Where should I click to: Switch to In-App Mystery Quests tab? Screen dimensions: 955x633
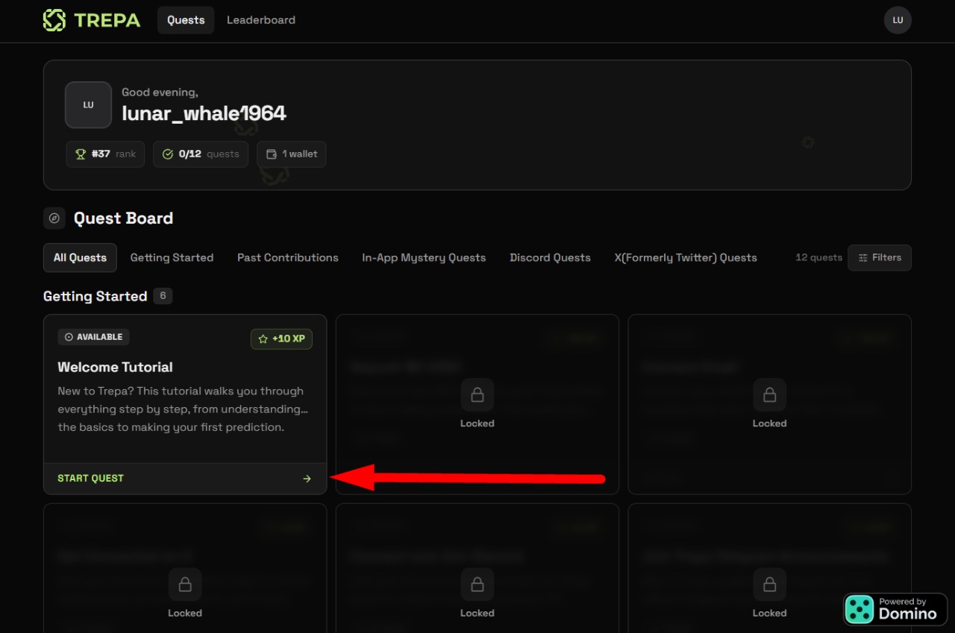pyautogui.click(x=424, y=257)
